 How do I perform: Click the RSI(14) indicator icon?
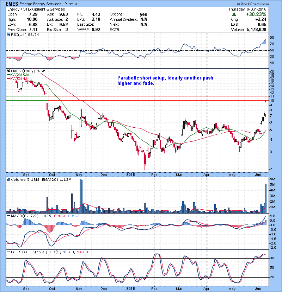coord(8,34)
